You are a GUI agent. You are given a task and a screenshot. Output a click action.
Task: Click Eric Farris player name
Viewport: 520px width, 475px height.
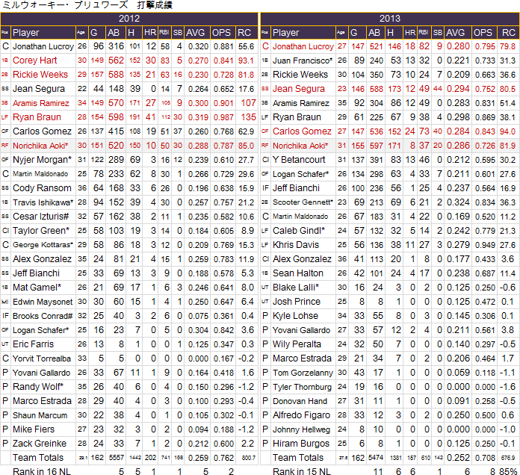[x=33, y=344]
